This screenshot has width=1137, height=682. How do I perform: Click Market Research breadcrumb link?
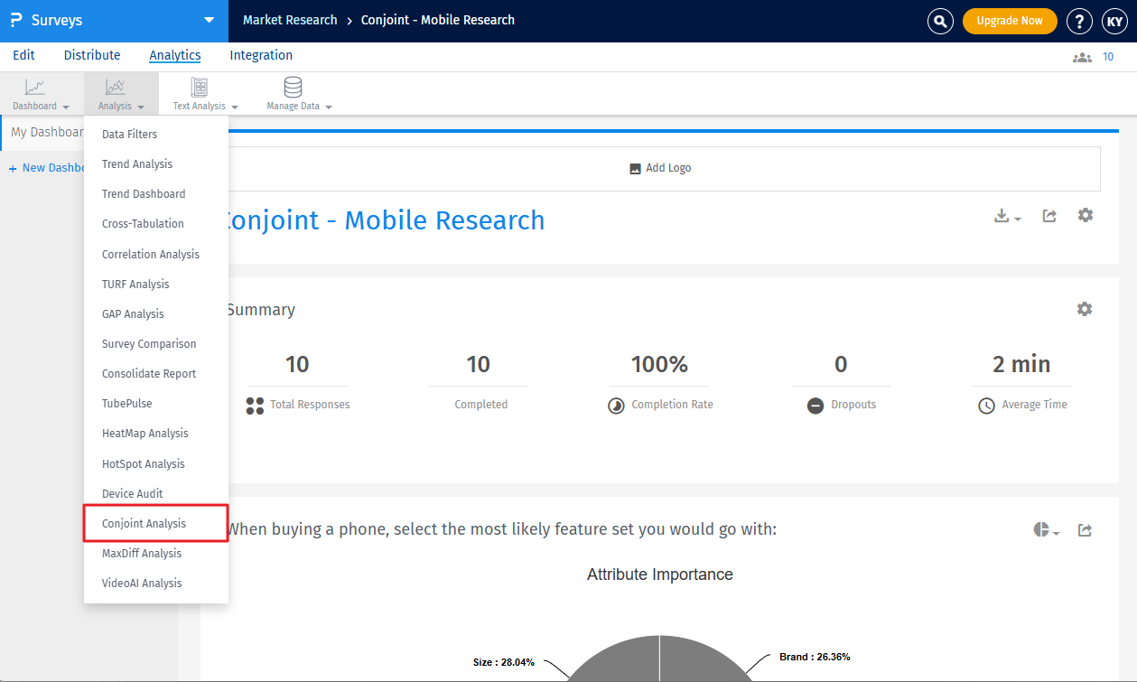290,20
